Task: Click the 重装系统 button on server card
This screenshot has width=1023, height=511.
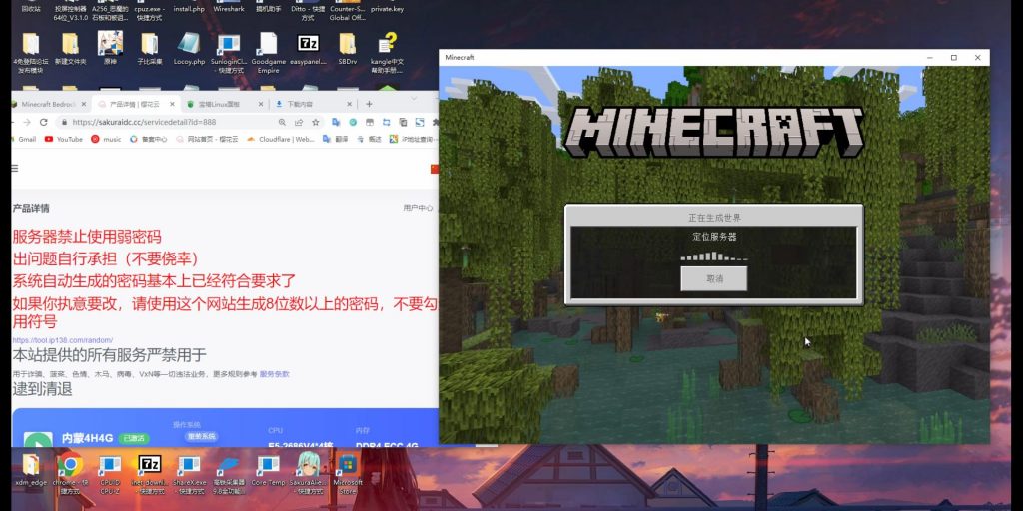Action: tap(201, 436)
